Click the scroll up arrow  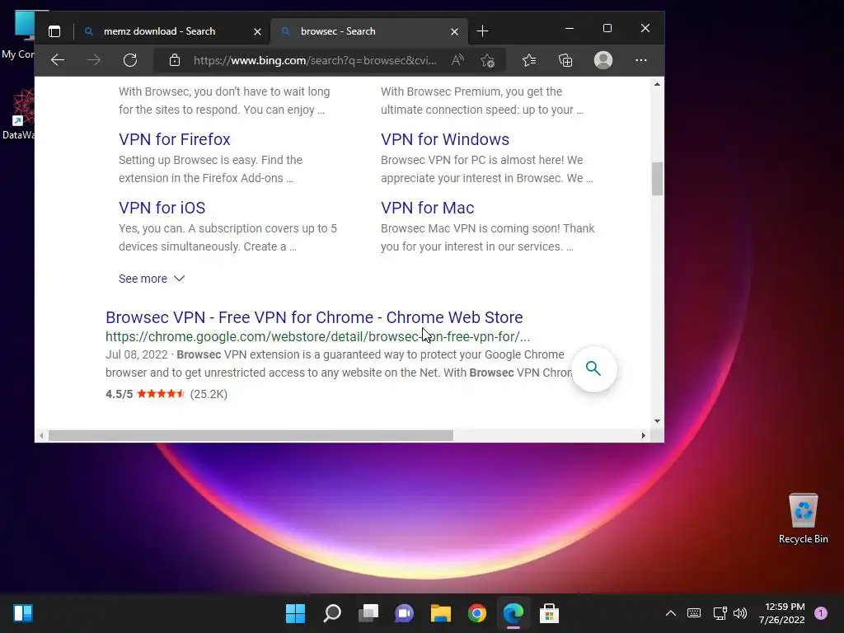pyautogui.click(x=657, y=85)
